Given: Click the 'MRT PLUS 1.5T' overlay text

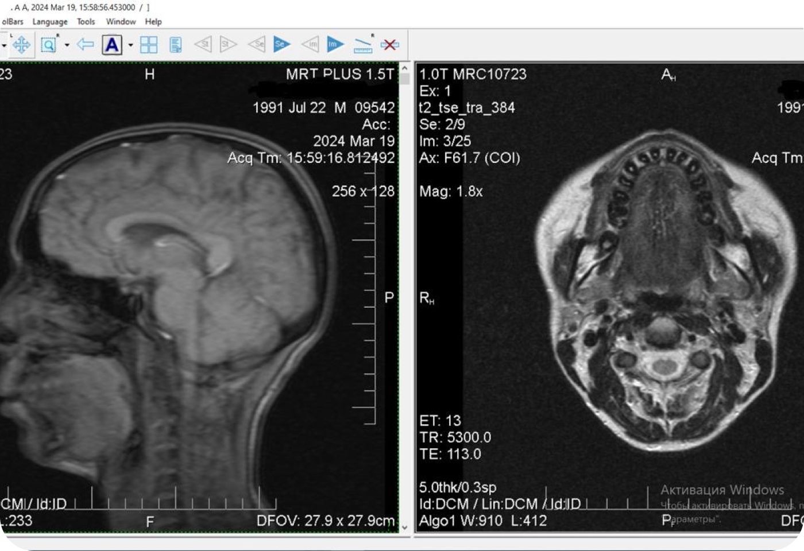Looking at the screenshot, I should 340,74.
